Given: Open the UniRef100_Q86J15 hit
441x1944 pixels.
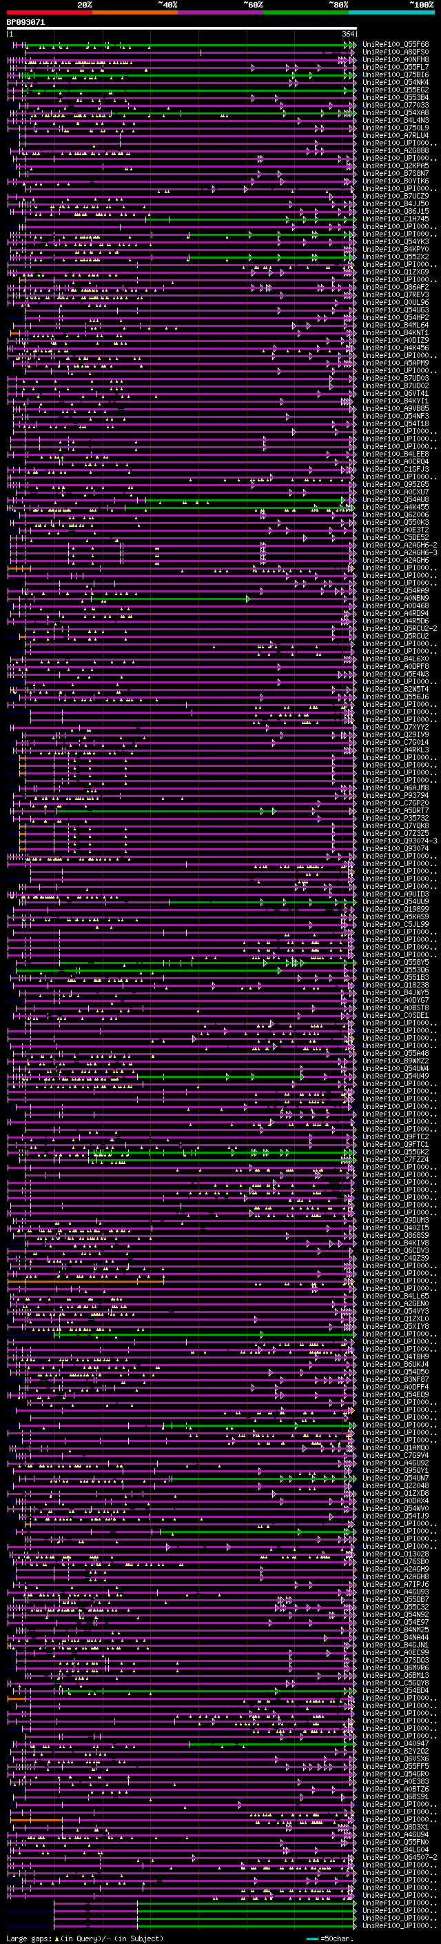Looking at the screenshot, I should coord(395,211).
